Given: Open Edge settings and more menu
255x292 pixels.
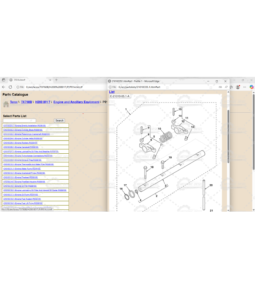Looking at the screenshot, I should point(244,87).
